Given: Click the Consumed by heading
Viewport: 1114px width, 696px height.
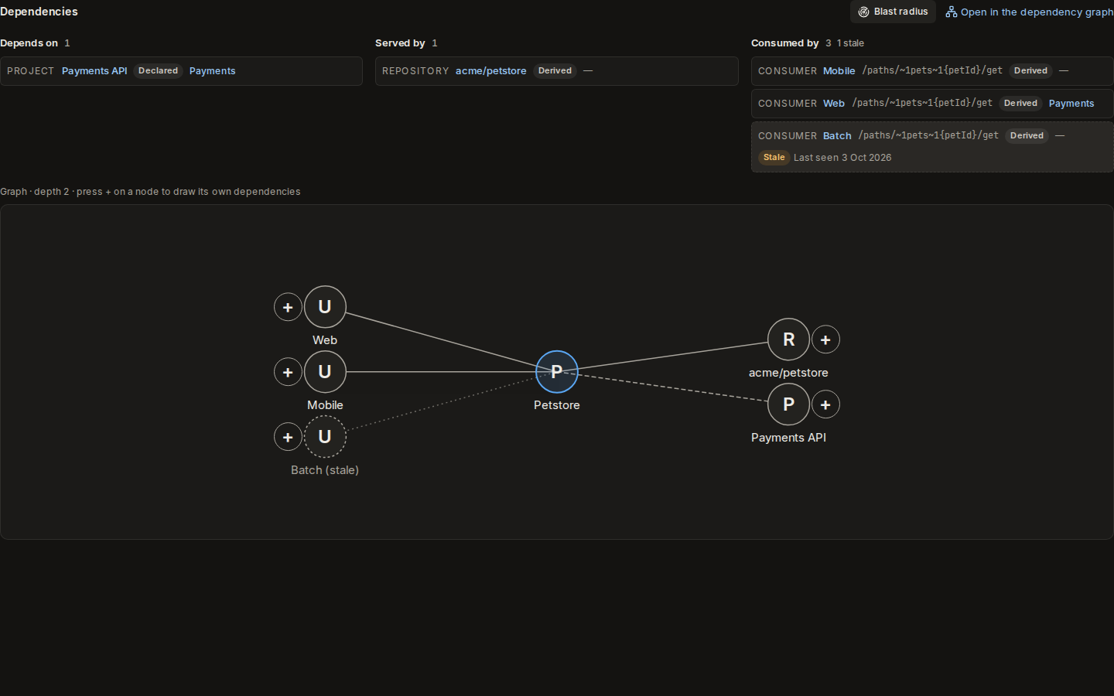Looking at the screenshot, I should point(784,43).
